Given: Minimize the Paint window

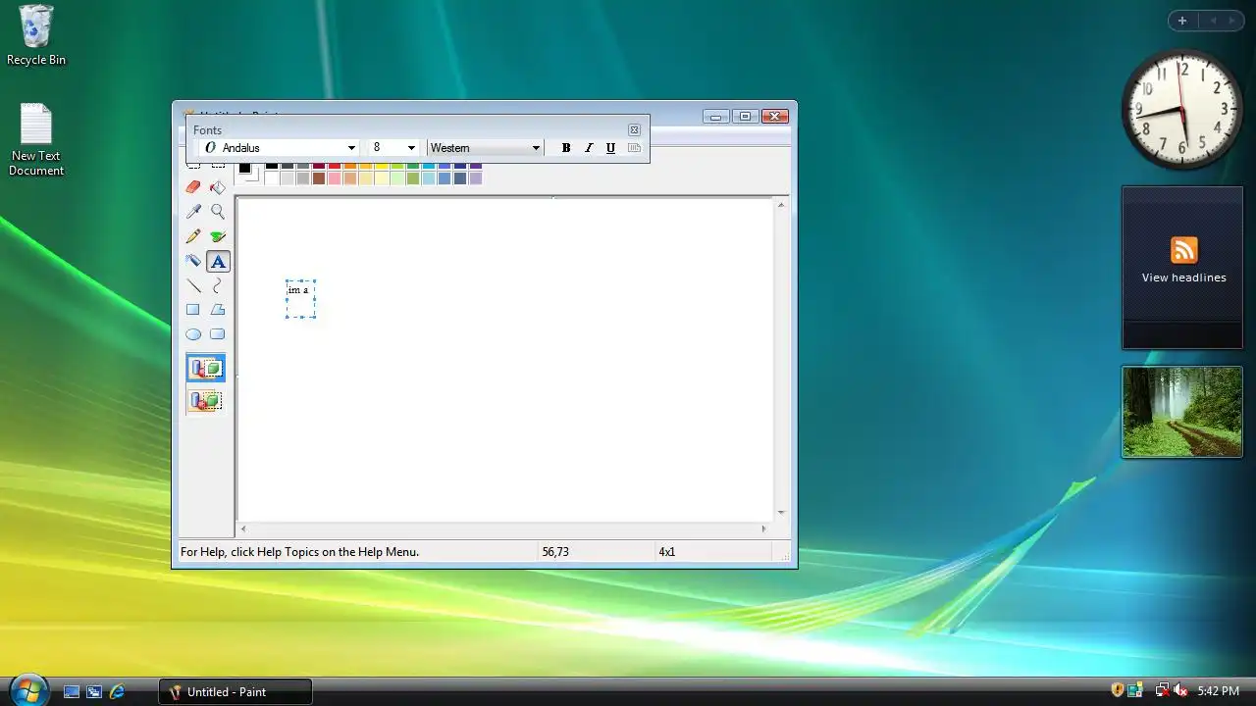Looking at the screenshot, I should (x=715, y=117).
